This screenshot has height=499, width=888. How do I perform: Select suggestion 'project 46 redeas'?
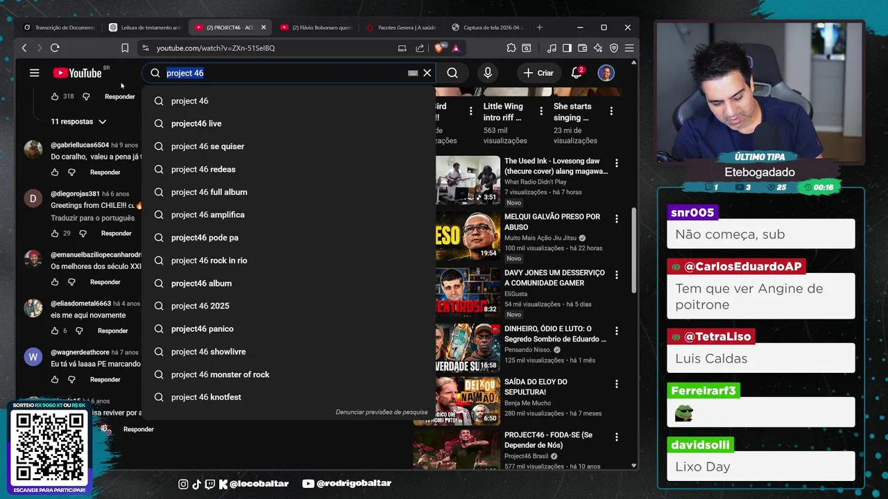point(287,169)
